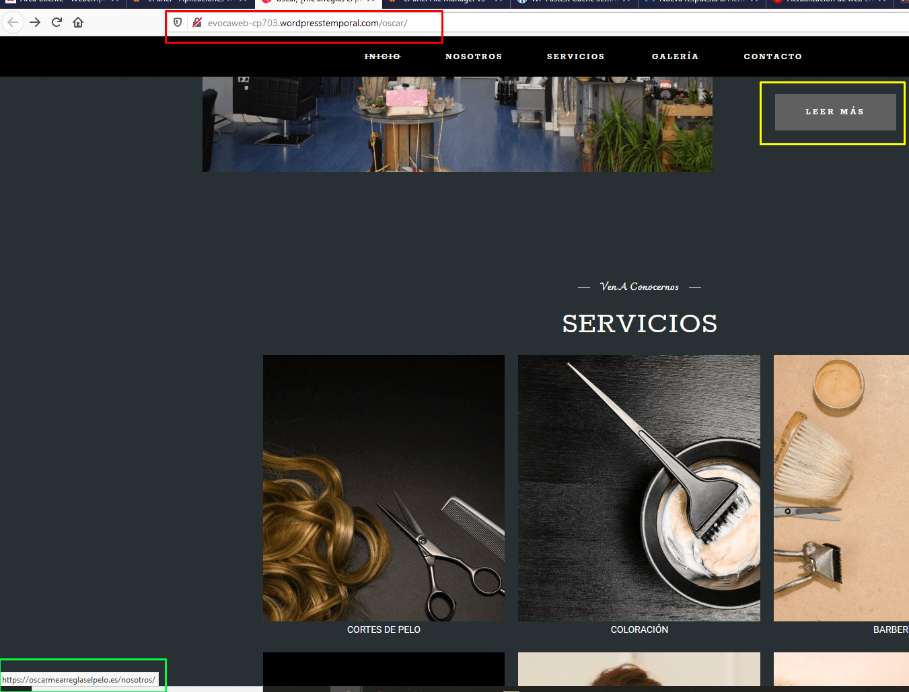Screen dimensions: 909x692
Task: Click the 'Ven A Conocernos' subtitle
Action: point(639,286)
